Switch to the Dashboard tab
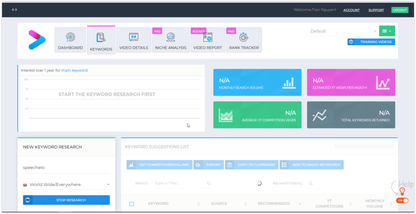The height and width of the screenshot is (214, 416). 70,40
